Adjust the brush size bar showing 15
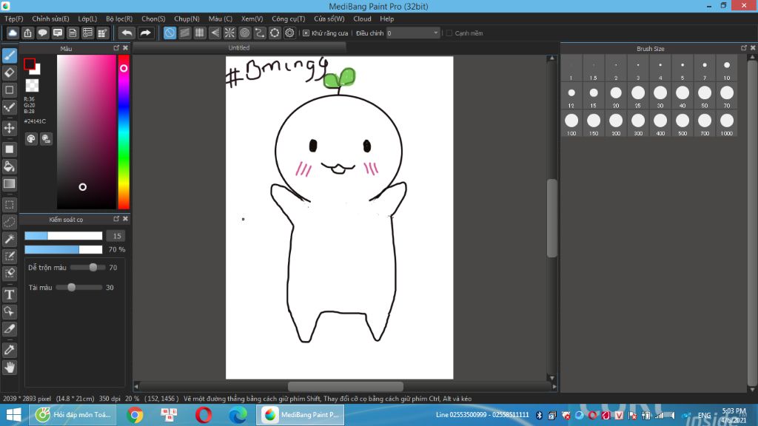 (64, 236)
